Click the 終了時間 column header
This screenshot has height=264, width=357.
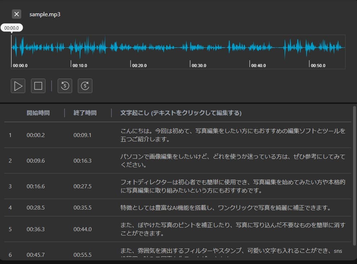[x=85, y=113]
